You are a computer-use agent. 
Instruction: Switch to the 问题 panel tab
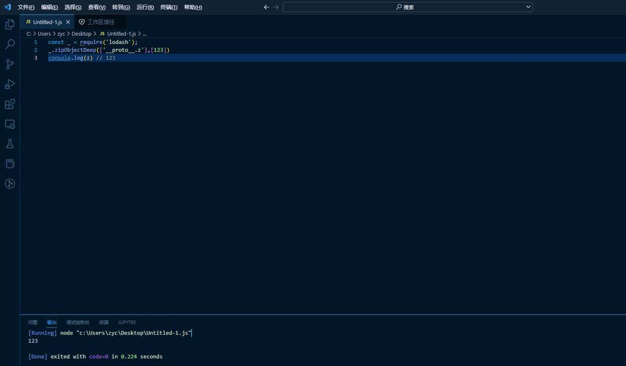[x=32, y=322]
